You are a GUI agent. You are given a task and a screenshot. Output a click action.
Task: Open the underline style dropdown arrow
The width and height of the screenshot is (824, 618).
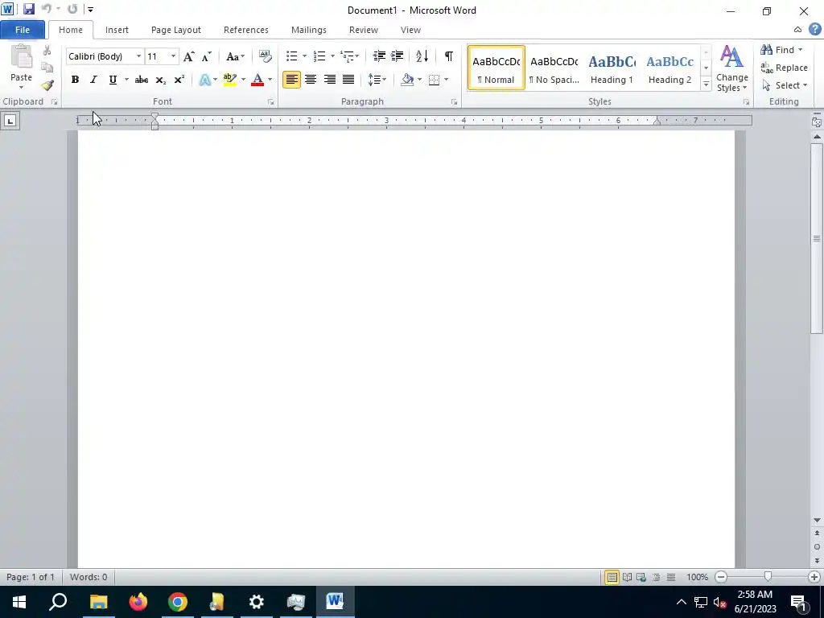(x=126, y=80)
